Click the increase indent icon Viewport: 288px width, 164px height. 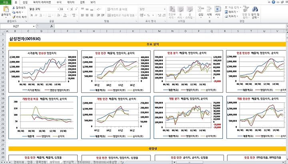[x=103, y=15]
